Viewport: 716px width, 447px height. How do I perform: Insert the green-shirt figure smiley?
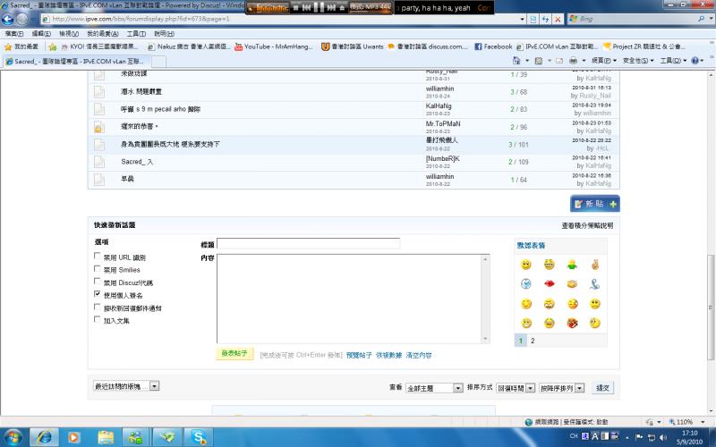[572, 265]
